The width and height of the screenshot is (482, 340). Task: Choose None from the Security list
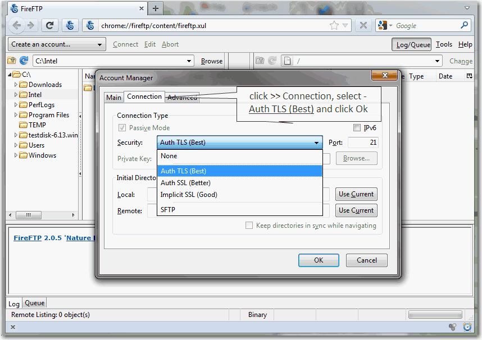pyautogui.click(x=240, y=156)
